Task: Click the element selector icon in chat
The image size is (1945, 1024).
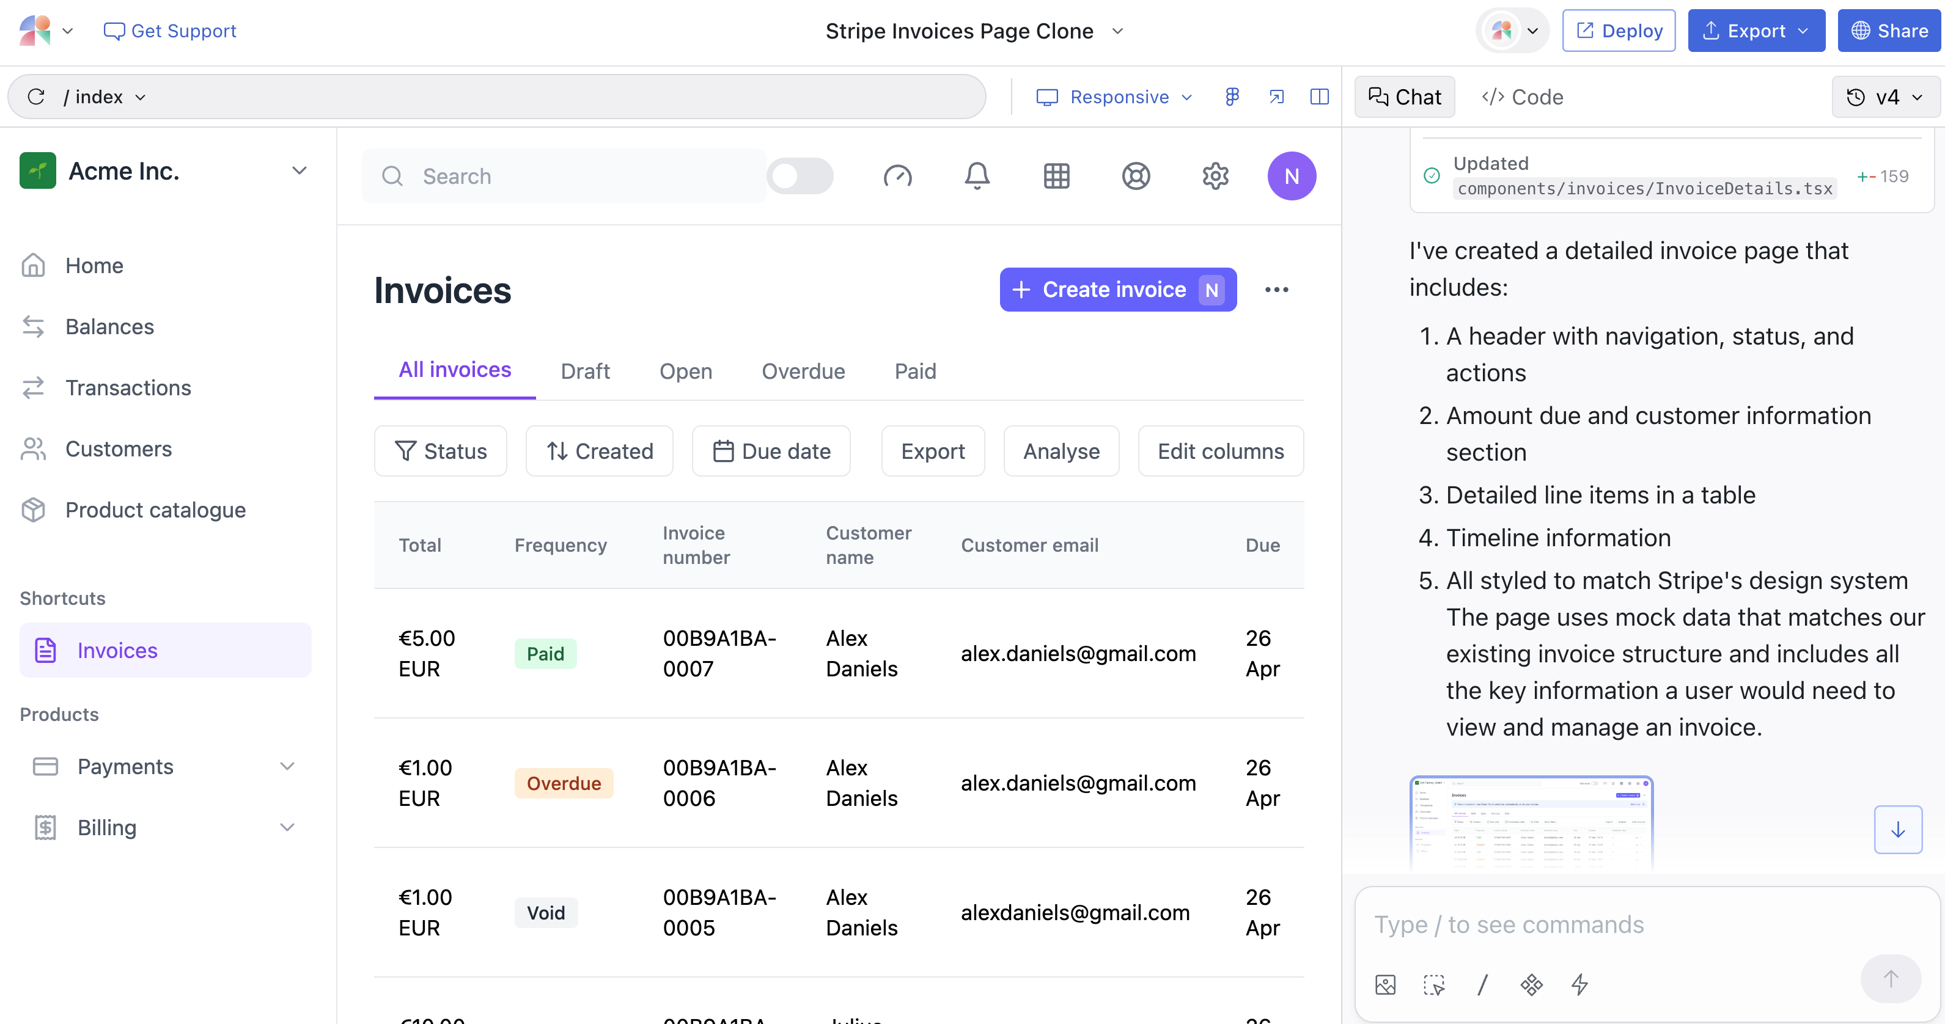Action: (x=1433, y=984)
